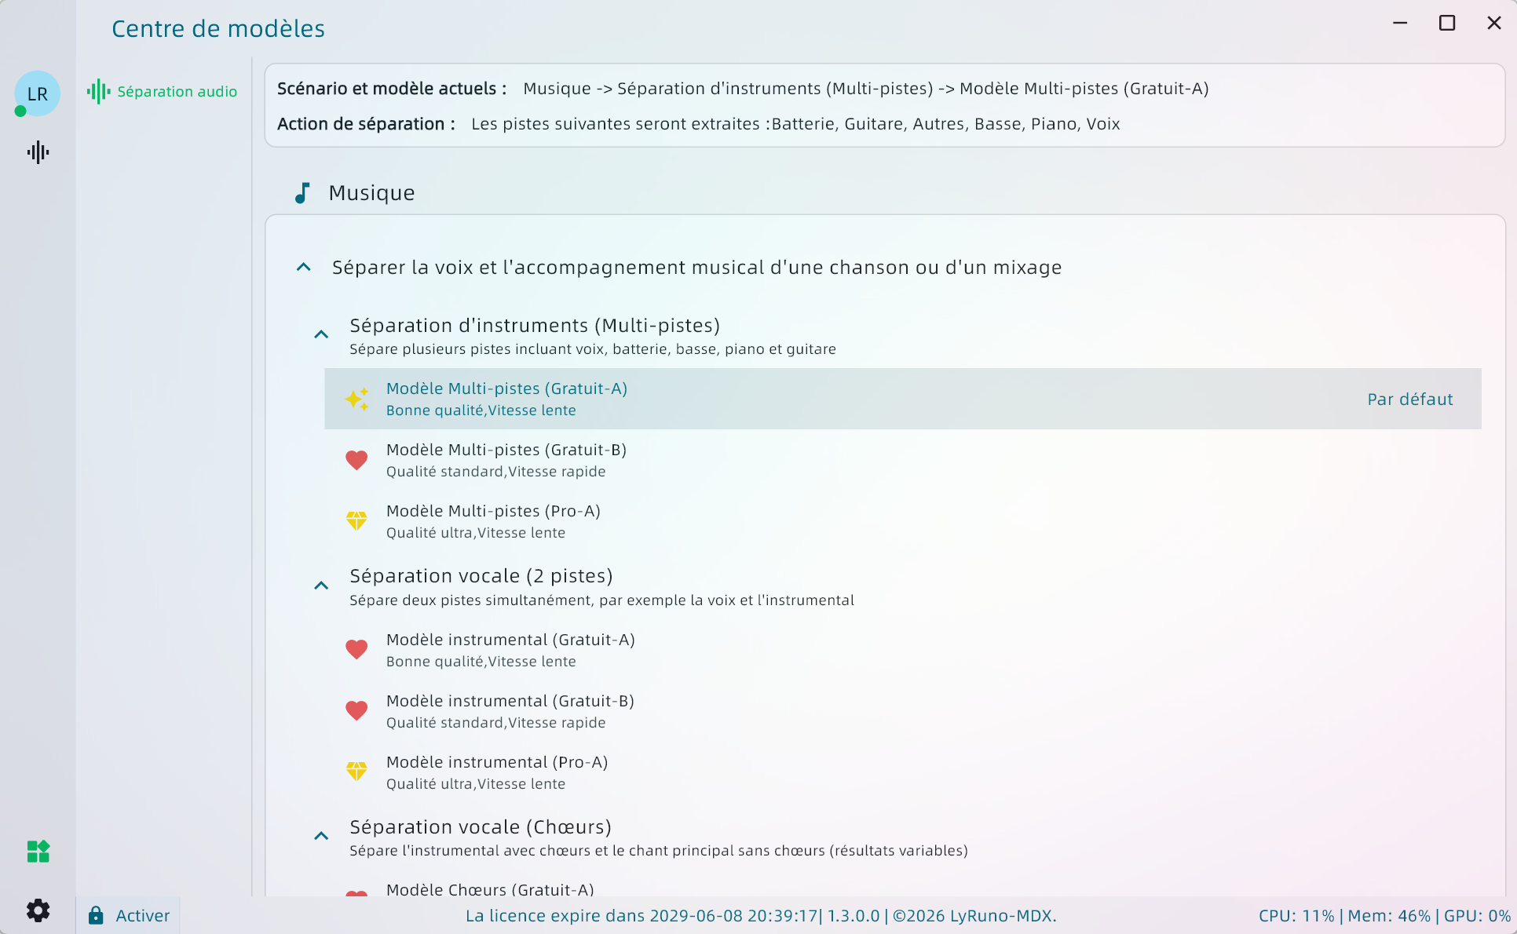Click the LR user avatar icon
The height and width of the screenshot is (934, 1517).
tap(37, 93)
